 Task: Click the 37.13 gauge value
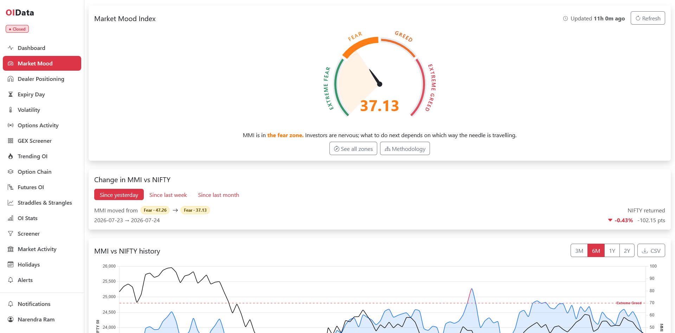coord(379,106)
